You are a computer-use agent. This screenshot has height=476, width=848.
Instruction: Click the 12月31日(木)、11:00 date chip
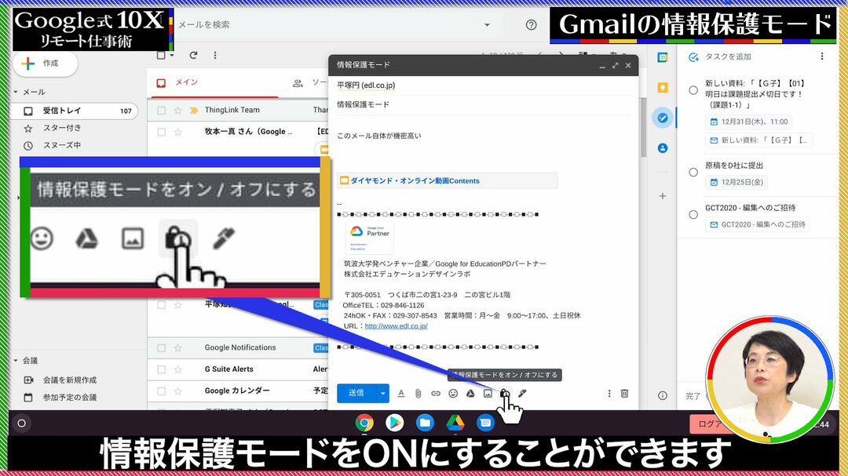(749, 122)
